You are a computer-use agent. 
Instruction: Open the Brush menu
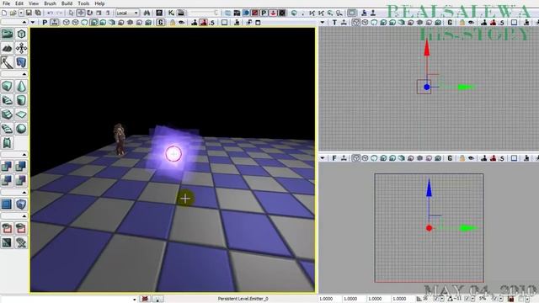pyautogui.click(x=50, y=3)
